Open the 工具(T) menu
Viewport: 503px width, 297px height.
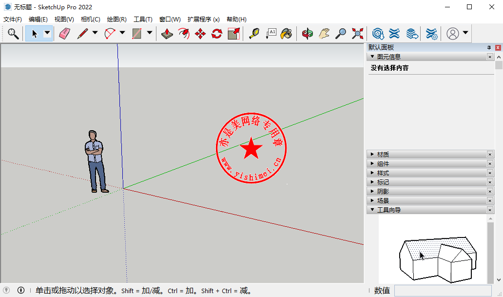tap(143, 20)
